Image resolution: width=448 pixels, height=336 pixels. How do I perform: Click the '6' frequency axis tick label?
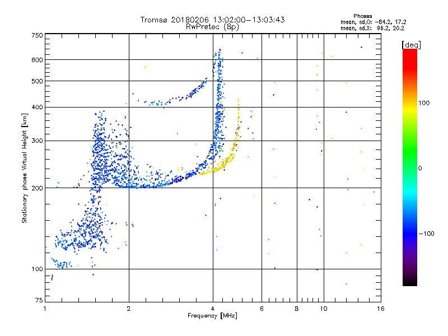pos(262,309)
